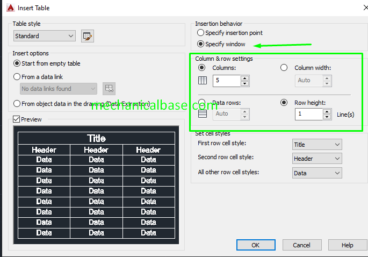Click the Table style group label
Screen dimensions: 368x257
(26, 24)
